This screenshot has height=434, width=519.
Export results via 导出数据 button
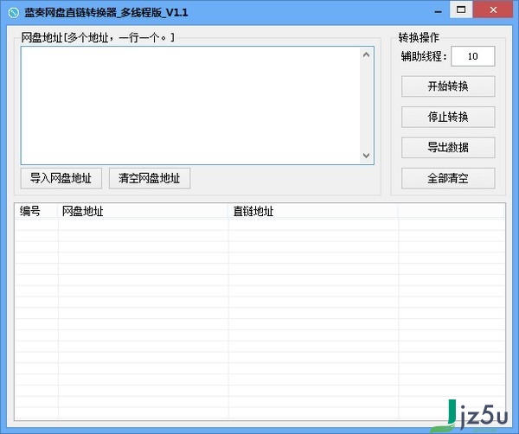click(x=448, y=147)
